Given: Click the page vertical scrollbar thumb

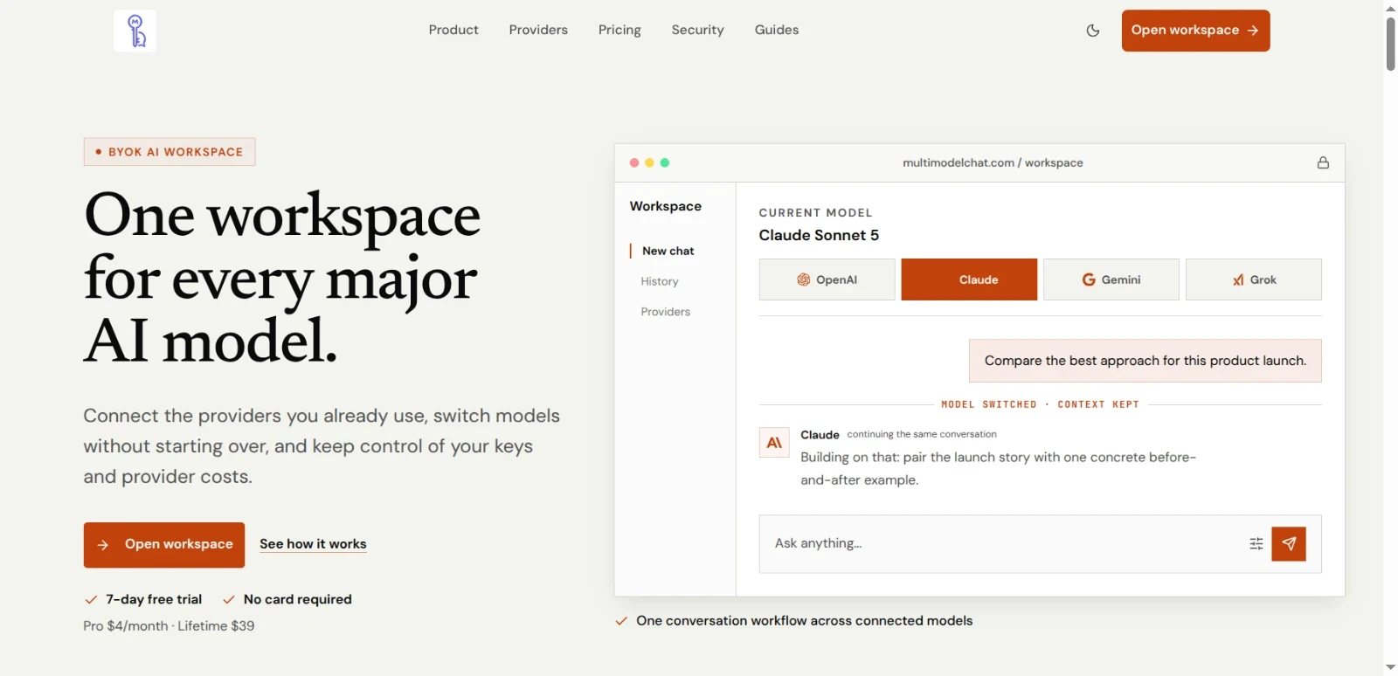Looking at the screenshot, I should point(1390,43).
